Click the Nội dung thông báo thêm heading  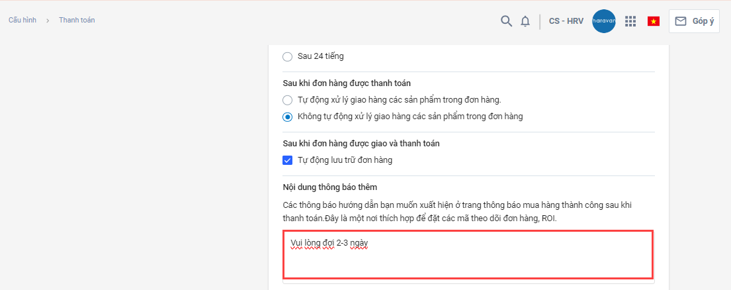[x=330, y=187]
